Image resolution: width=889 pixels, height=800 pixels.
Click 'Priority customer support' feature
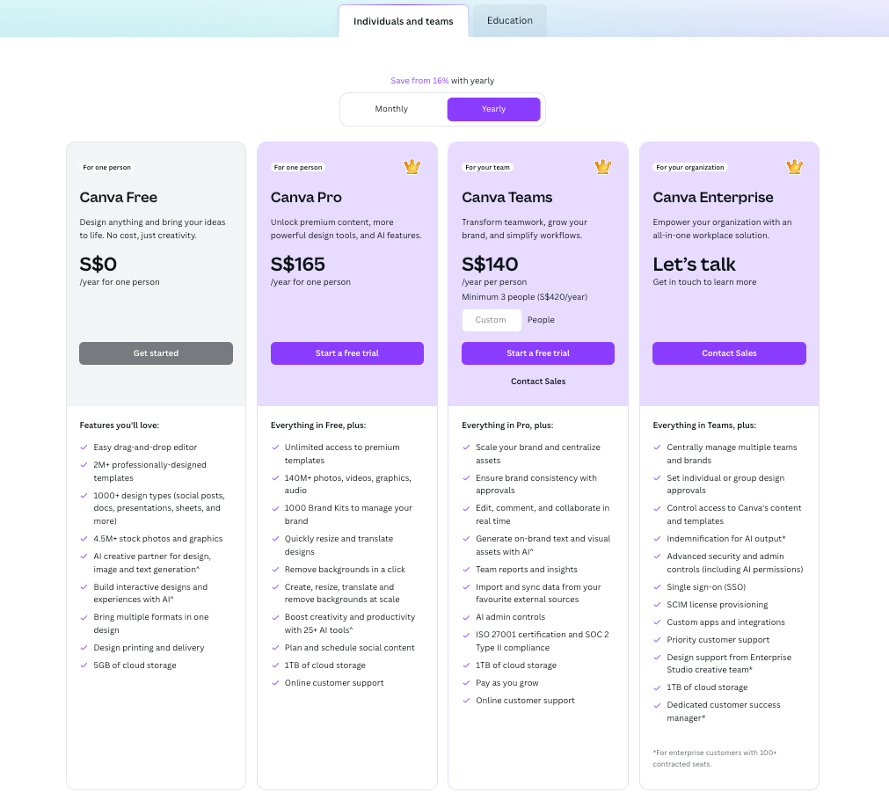click(x=718, y=639)
